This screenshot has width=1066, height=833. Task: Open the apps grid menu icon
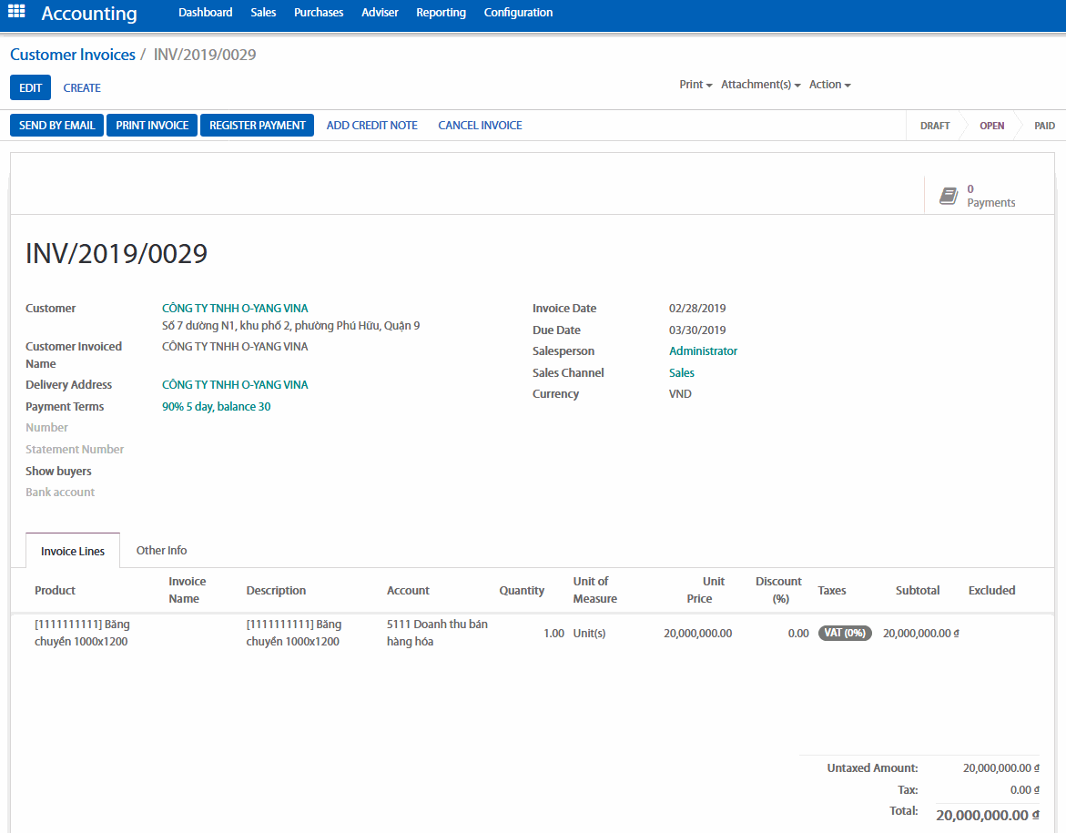pyautogui.click(x=16, y=13)
